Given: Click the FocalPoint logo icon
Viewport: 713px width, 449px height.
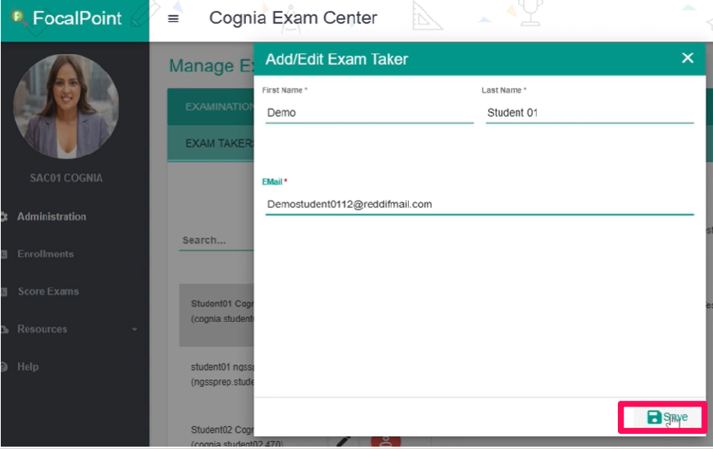Looking at the screenshot, I should 18,18.
